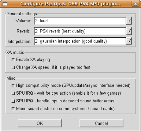Viewport: 141px width, 132px height.
Task: Click the Reverb field showing PSX reverb
Action: (80, 31)
